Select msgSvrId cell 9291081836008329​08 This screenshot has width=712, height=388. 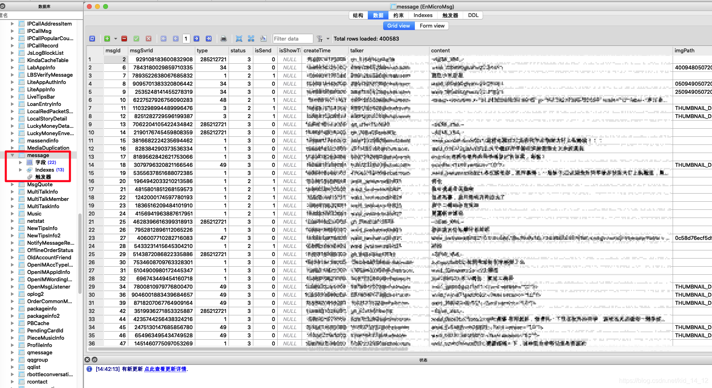tap(161, 59)
